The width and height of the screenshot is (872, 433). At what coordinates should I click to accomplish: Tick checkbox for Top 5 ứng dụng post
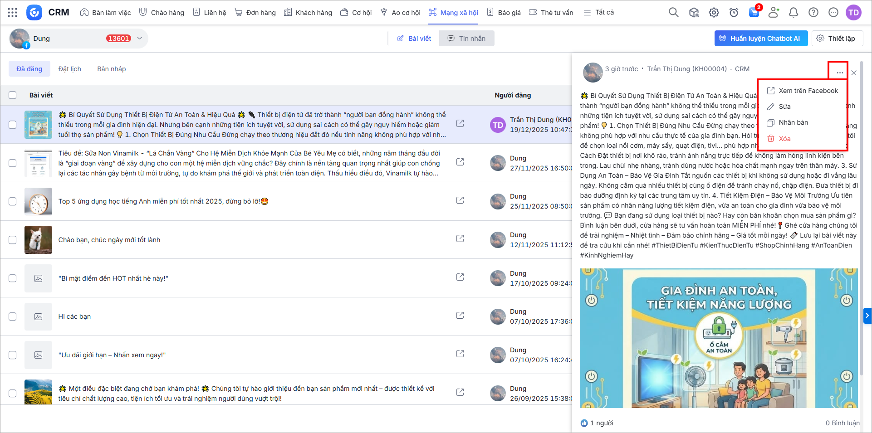[13, 201]
